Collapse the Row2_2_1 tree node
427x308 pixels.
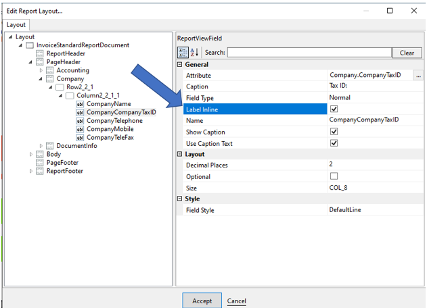(51, 87)
